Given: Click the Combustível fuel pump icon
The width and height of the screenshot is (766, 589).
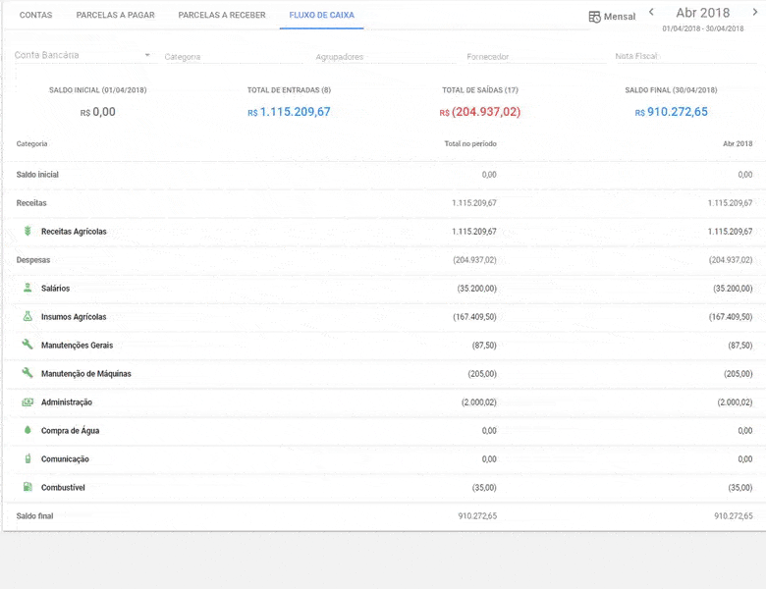Looking at the screenshot, I should [27, 488].
